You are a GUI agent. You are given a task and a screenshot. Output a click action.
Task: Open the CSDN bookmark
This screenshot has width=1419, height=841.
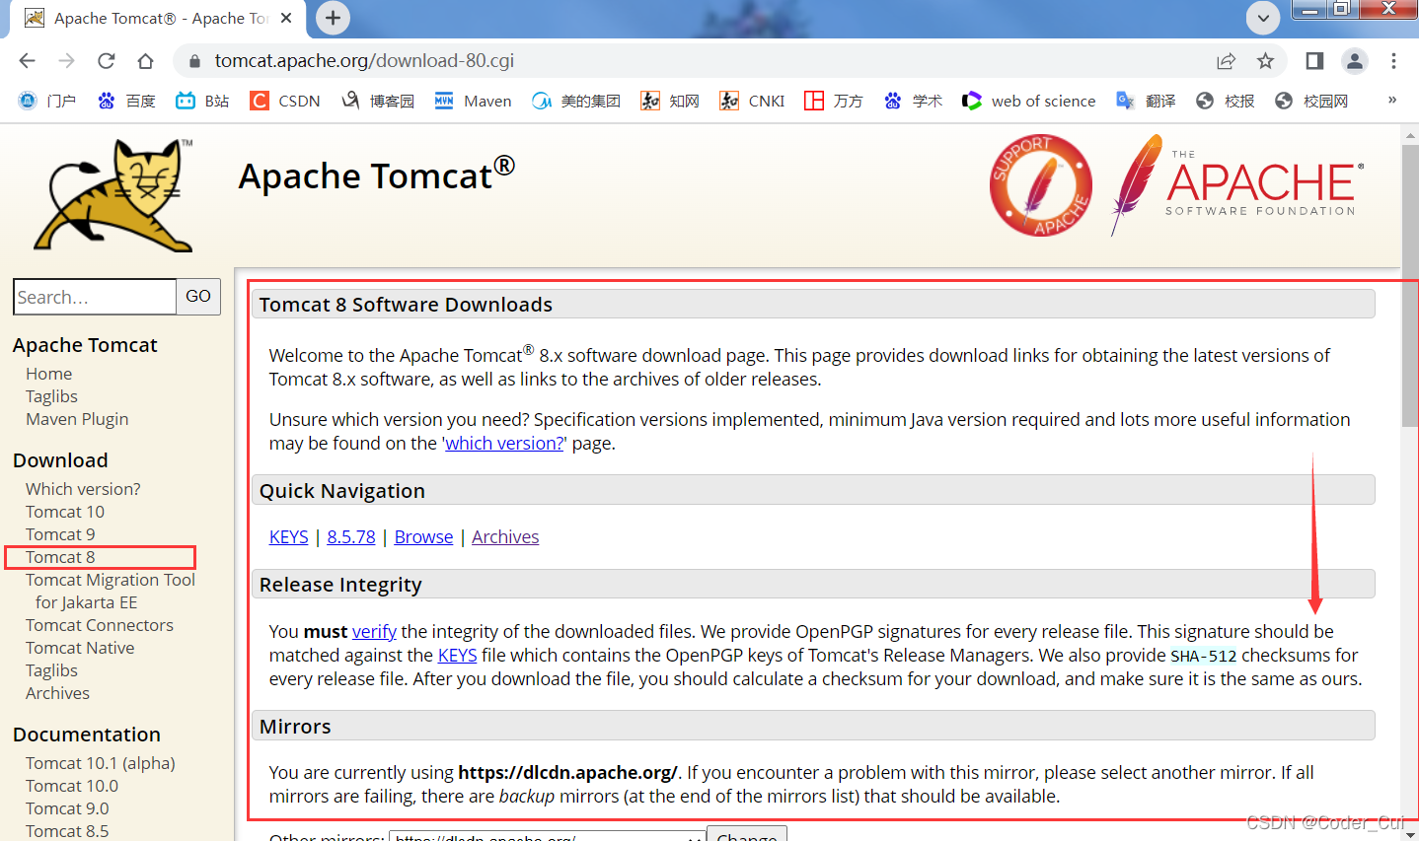285,101
